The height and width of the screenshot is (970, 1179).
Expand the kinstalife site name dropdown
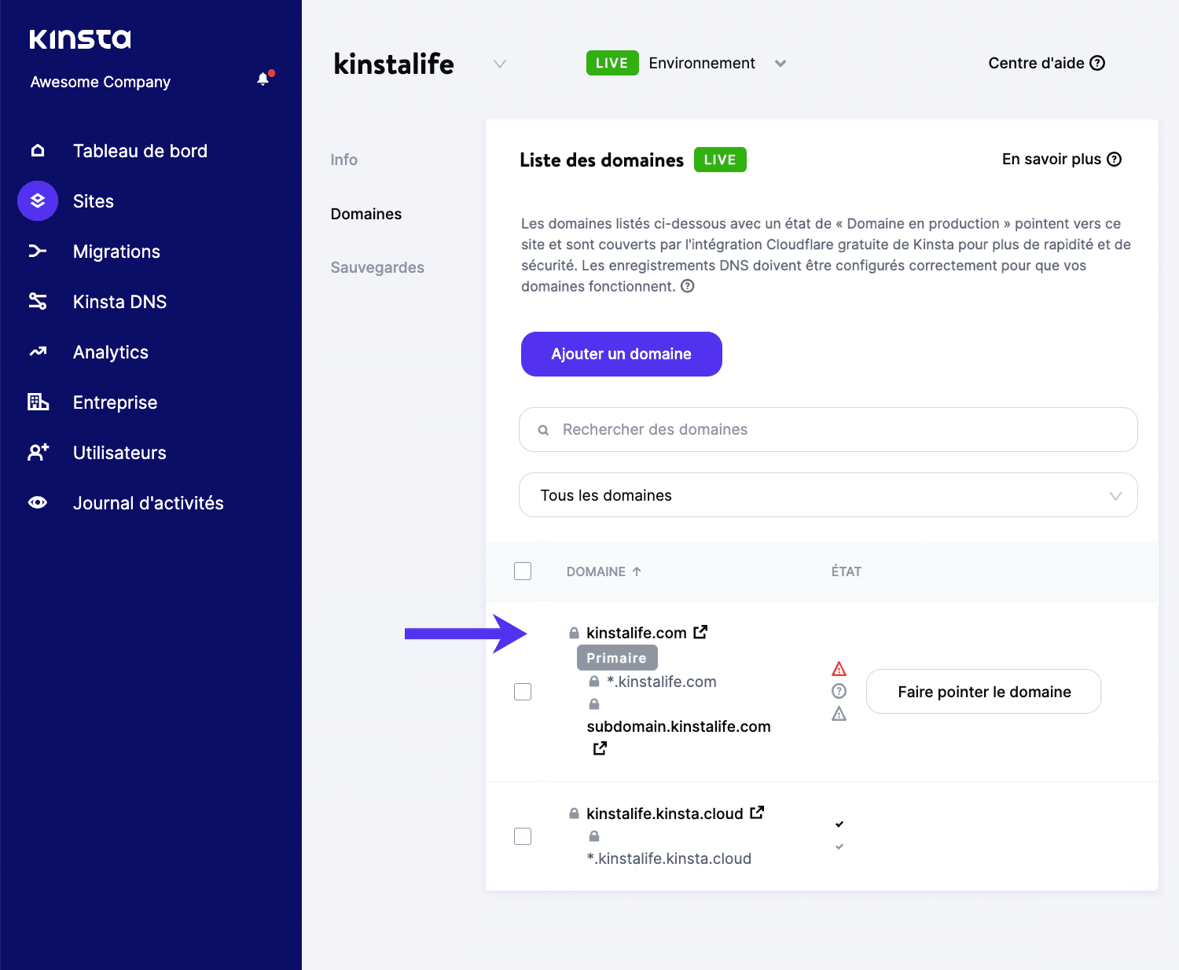point(500,64)
